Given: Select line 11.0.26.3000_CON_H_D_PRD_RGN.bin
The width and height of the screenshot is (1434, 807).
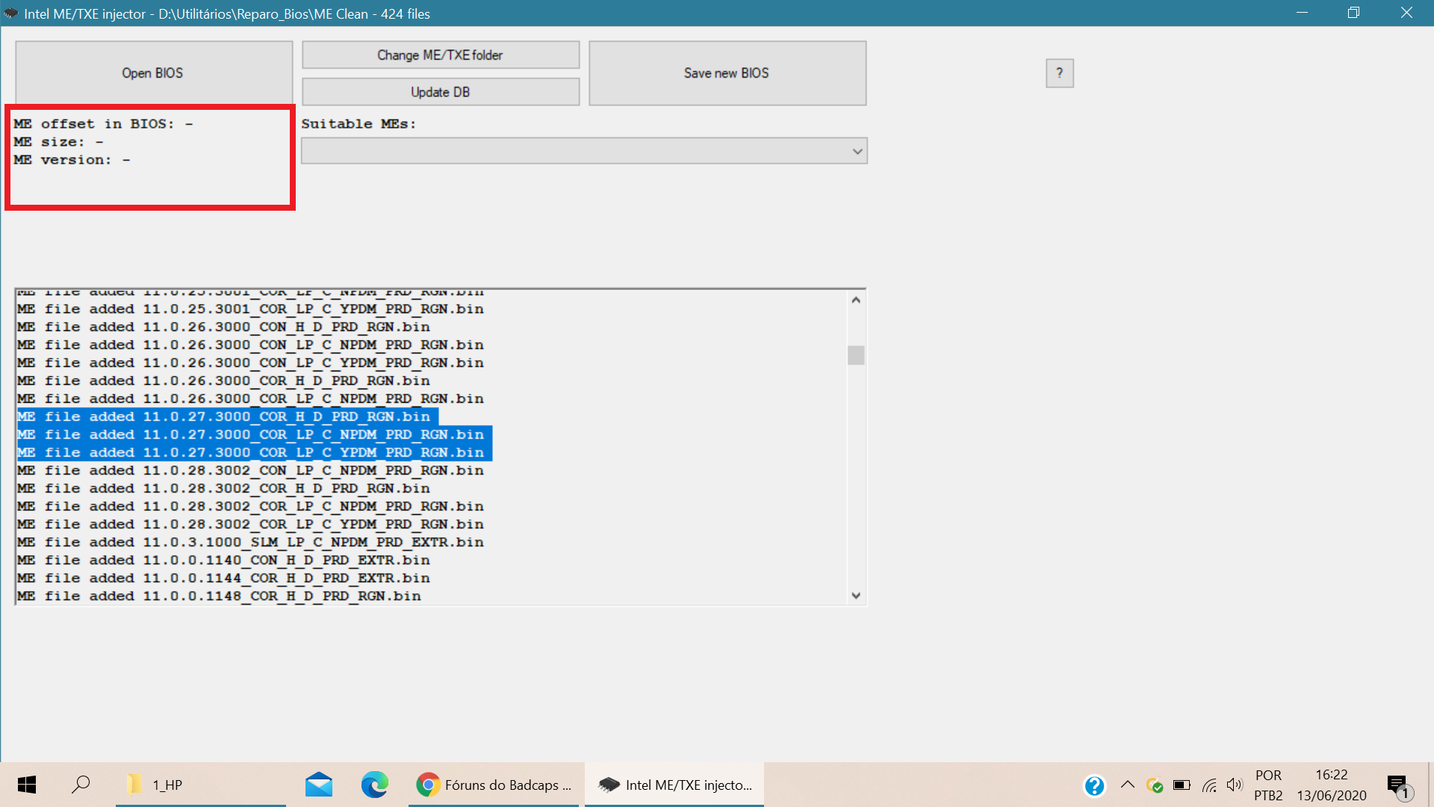Looking at the screenshot, I should click(x=223, y=327).
